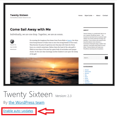Click the Twenty Sixteen site title
Viewport: 117px width, 117px height.
(x=19, y=15)
